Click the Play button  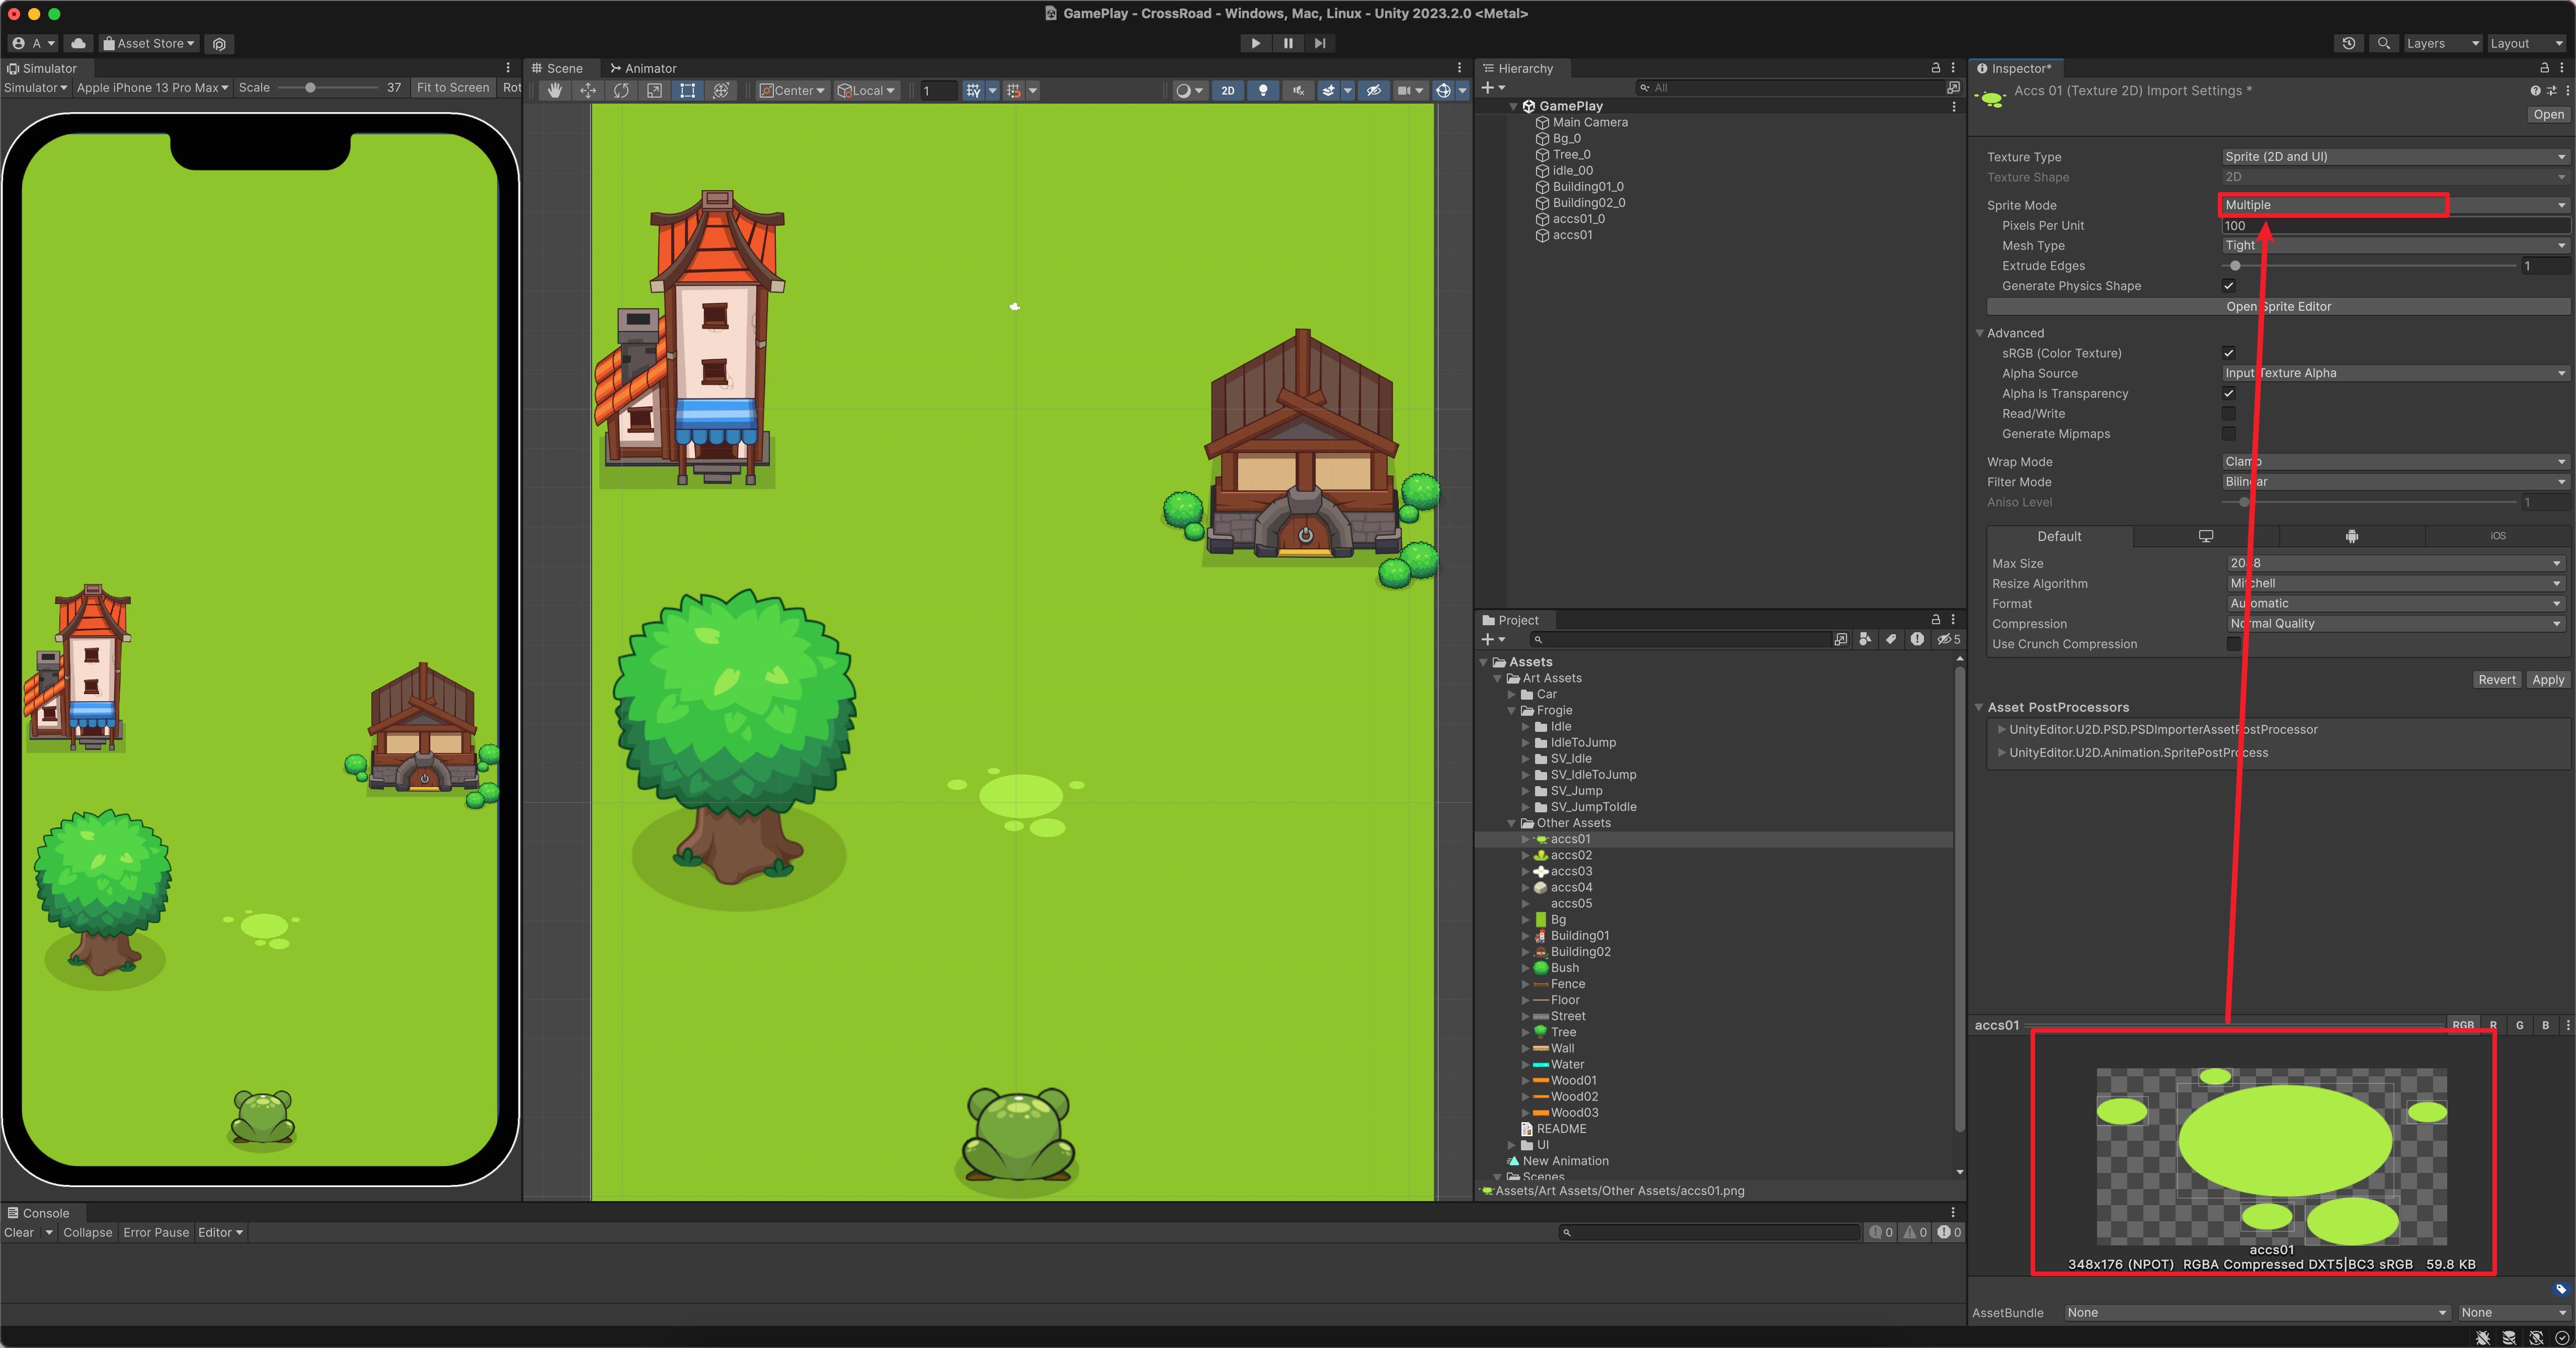point(1256,43)
